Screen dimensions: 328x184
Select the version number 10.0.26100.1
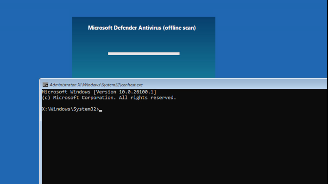coord(136,92)
